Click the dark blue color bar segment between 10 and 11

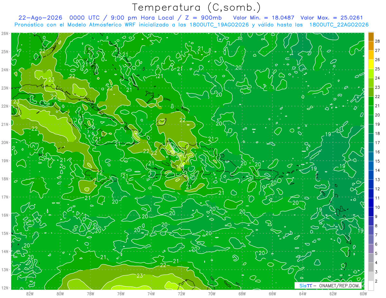coord(371,203)
